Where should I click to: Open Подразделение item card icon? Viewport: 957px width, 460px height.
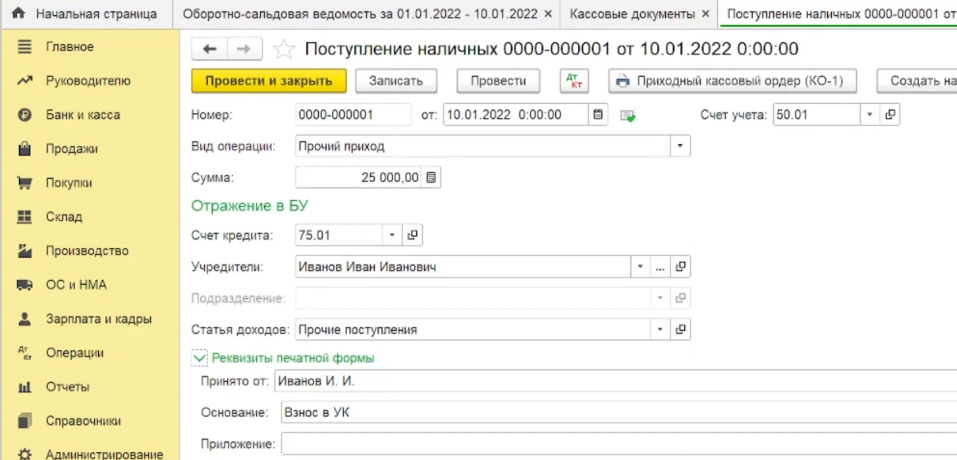(x=681, y=298)
